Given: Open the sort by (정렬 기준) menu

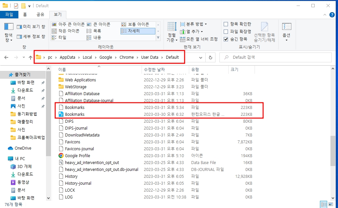Looking at the screenshot, I should coord(172,32).
